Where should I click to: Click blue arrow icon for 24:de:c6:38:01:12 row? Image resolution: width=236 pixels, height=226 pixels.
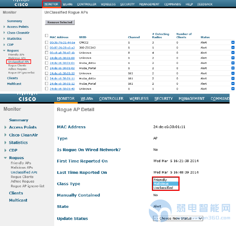(233, 84)
